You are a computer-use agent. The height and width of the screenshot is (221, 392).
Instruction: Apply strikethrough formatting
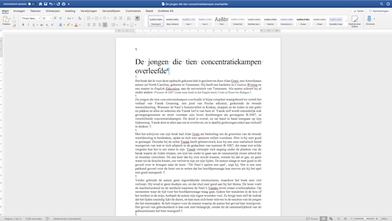coord(42,25)
